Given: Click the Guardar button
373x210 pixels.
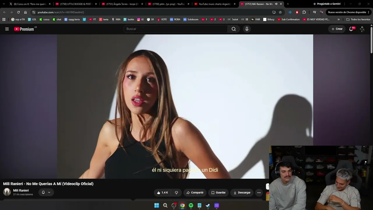Looking at the screenshot, I should pyautogui.click(x=219, y=192).
